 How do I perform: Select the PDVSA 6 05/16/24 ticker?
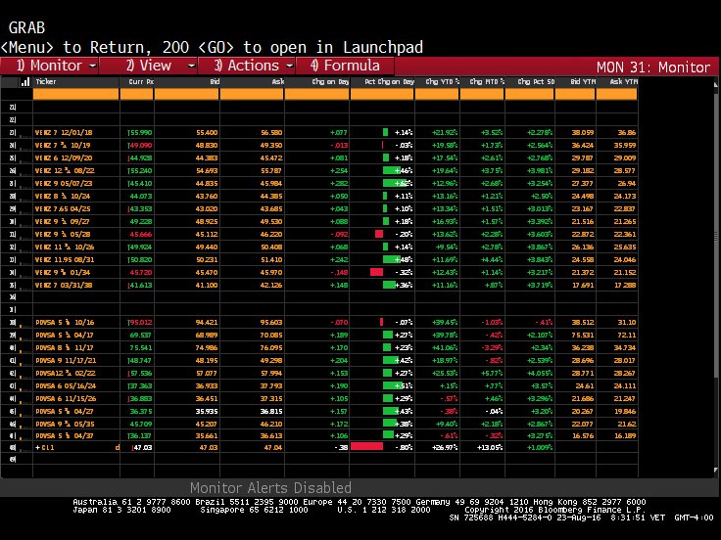(x=66, y=386)
